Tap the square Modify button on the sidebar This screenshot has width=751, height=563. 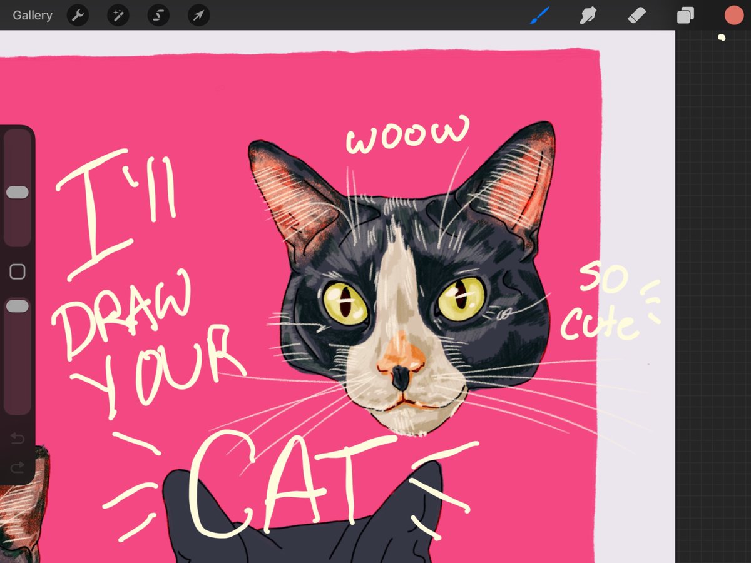coord(18,271)
